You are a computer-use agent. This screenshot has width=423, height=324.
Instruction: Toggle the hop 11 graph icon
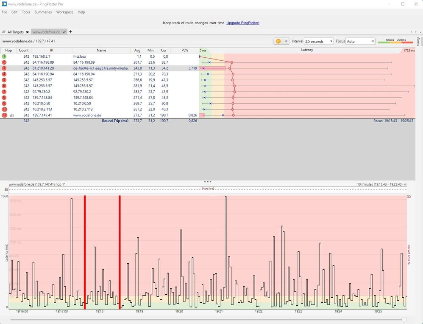[12, 115]
